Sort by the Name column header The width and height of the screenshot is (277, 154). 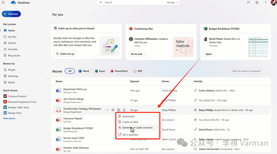click(59, 81)
